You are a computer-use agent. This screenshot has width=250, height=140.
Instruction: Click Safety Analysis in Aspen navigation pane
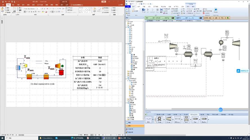pos(135,129)
